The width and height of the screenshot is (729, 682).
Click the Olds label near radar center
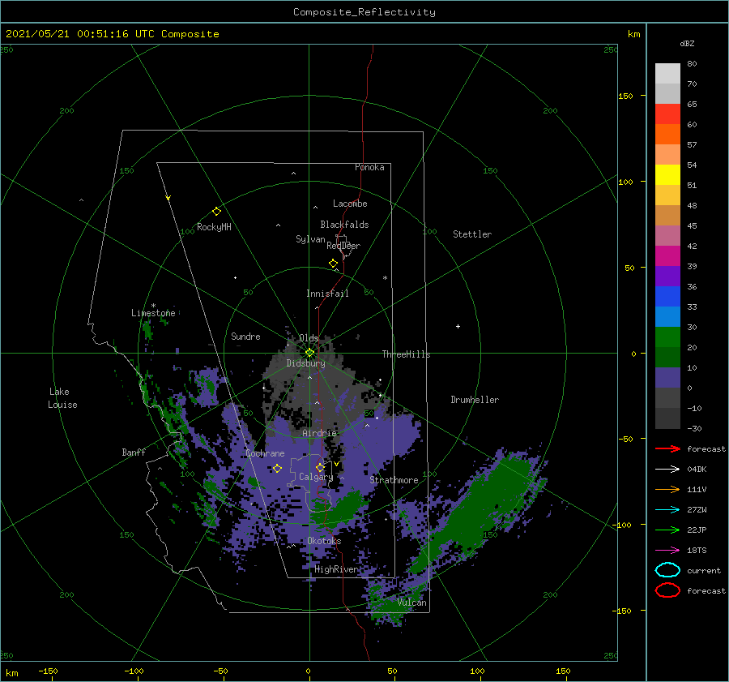(309, 338)
